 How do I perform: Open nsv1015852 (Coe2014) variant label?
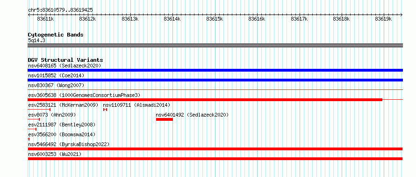(56, 75)
